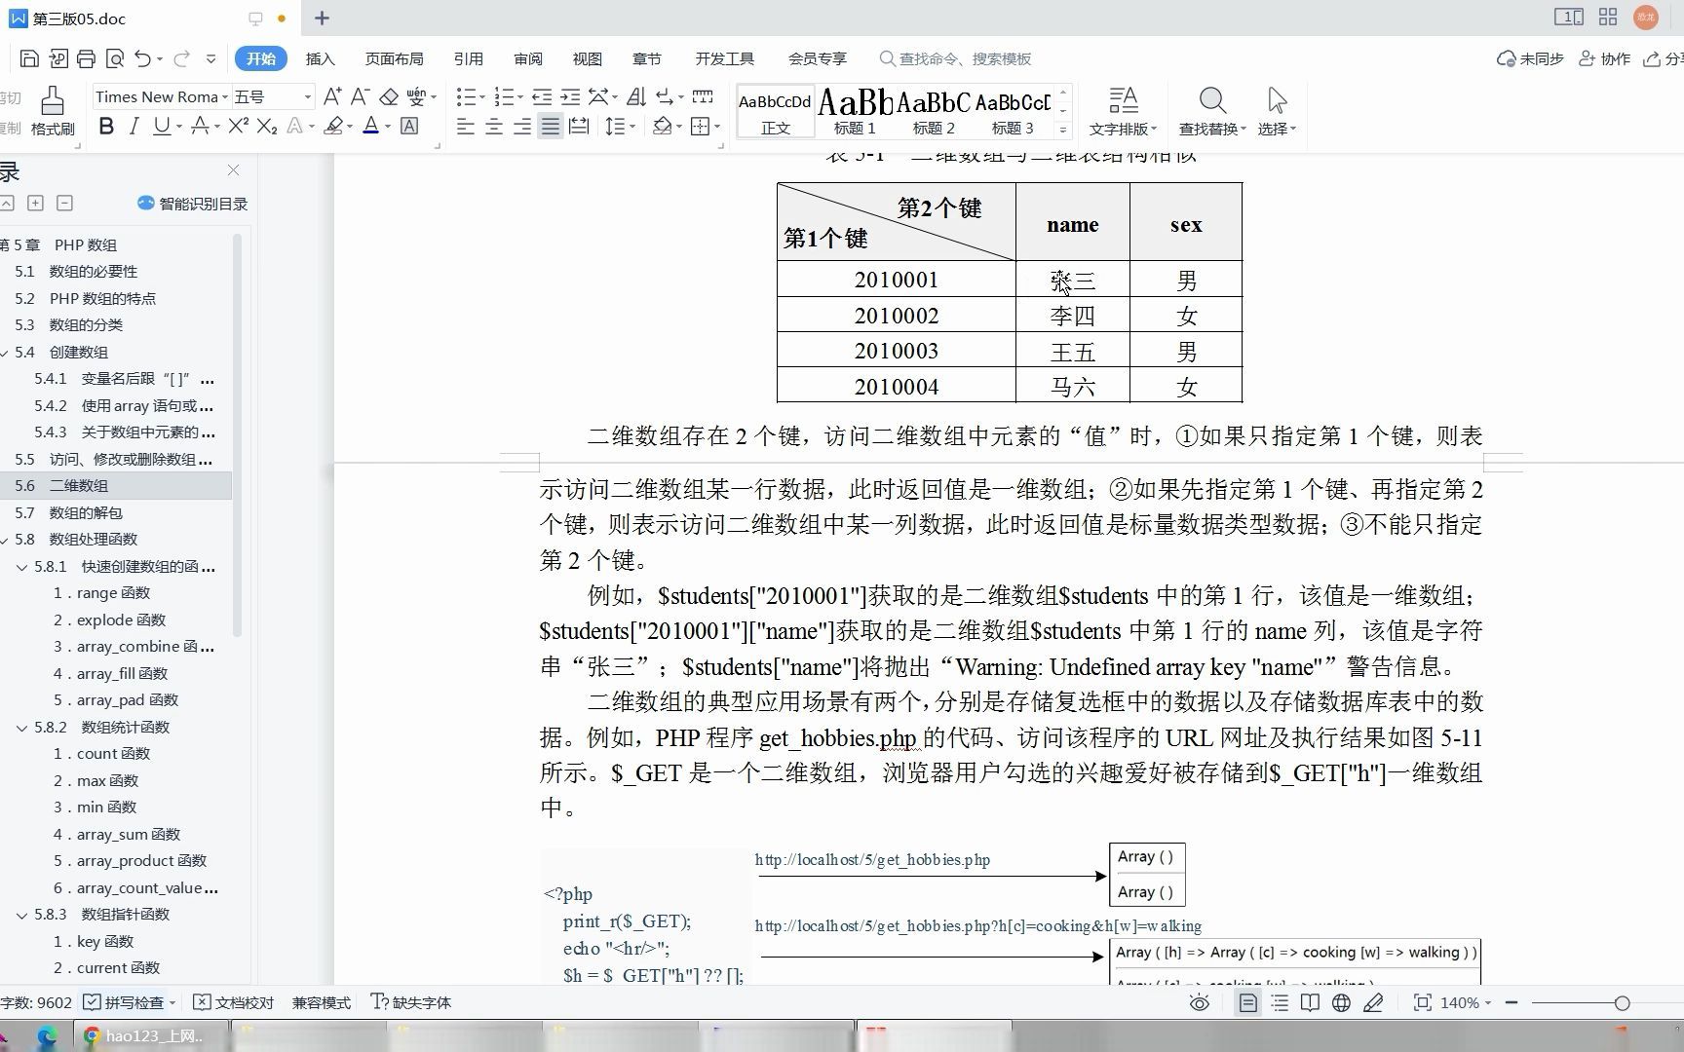The image size is (1684, 1052).
Task: Decrease font size with A- icon
Action: pos(360,96)
